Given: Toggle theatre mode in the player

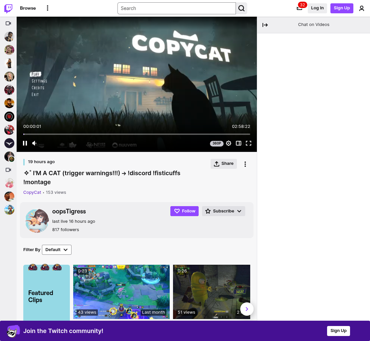Looking at the screenshot, I should 238,143.
